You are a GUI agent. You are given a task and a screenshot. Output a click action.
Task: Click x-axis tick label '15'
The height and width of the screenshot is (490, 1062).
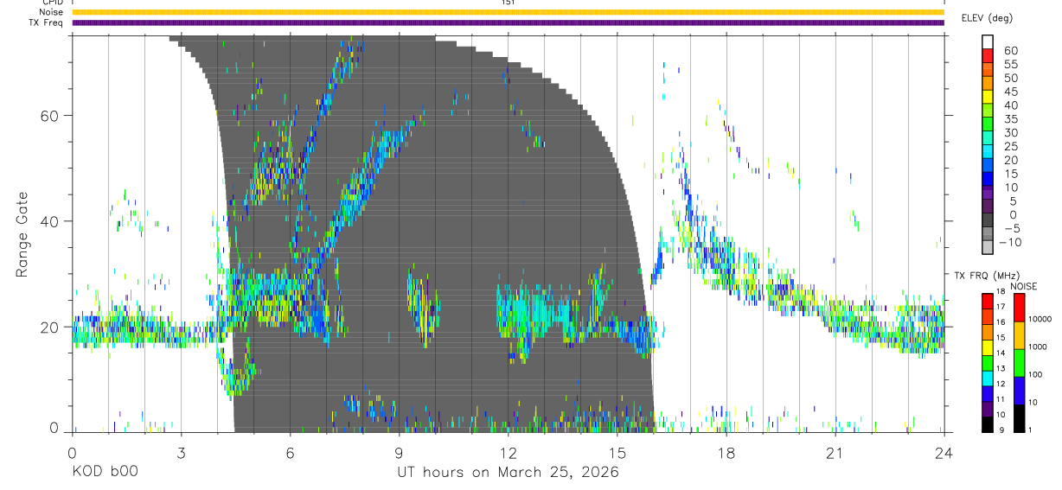pos(617,453)
